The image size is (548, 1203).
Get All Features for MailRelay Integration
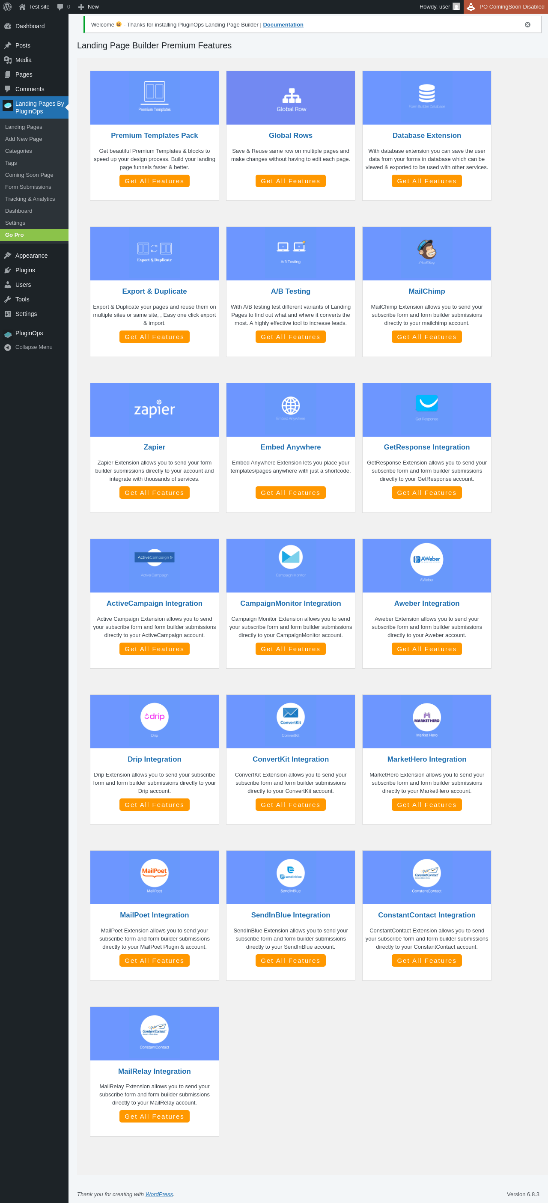click(154, 1116)
